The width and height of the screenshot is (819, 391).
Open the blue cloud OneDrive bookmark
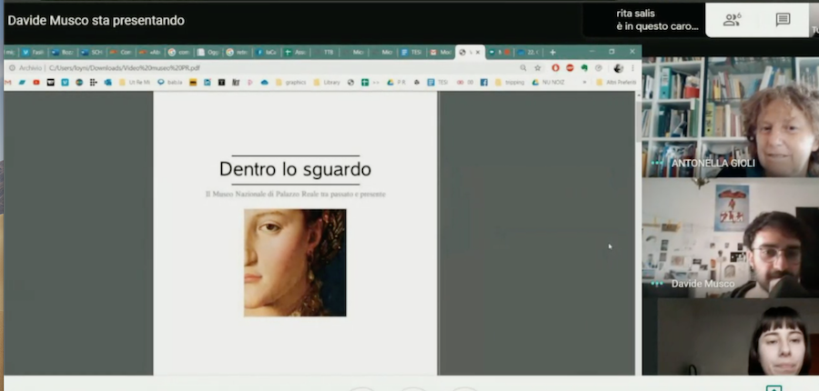point(264,83)
